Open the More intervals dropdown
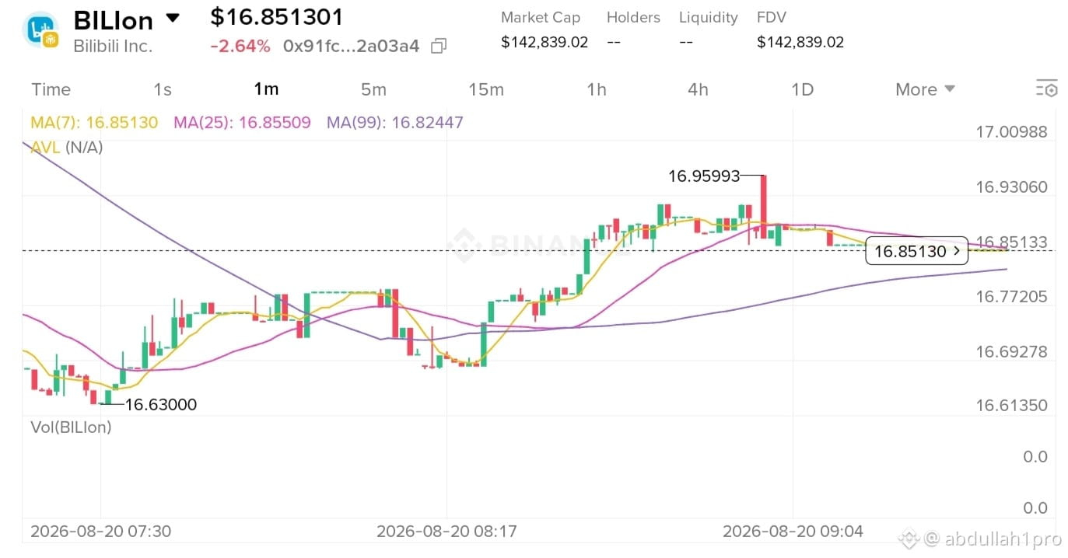The image size is (1068, 558). tap(925, 89)
